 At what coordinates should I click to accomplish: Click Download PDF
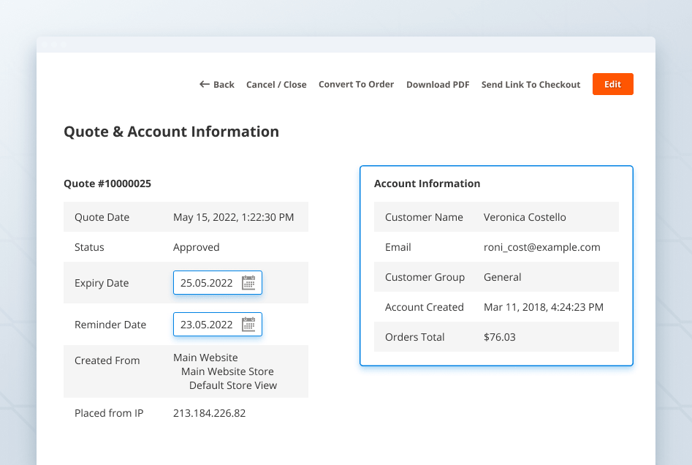point(438,84)
